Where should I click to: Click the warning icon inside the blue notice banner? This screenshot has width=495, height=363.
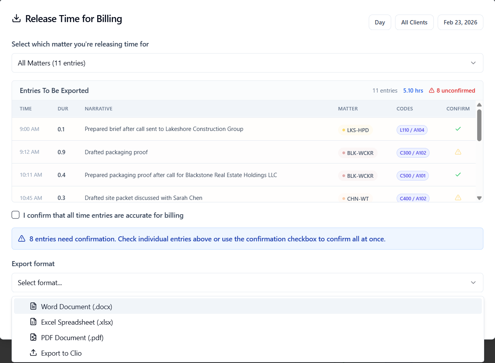coord(22,239)
